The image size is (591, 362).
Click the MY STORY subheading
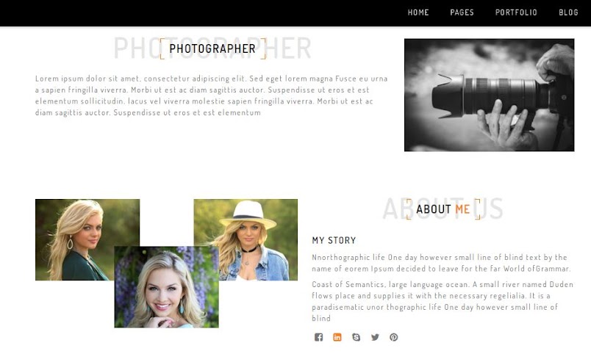click(334, 240)
